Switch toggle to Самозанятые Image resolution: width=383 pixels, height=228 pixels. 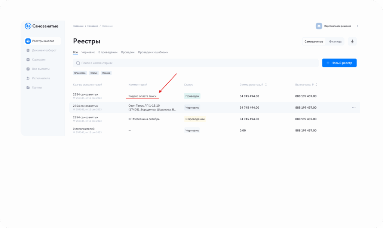coord(314,41)
